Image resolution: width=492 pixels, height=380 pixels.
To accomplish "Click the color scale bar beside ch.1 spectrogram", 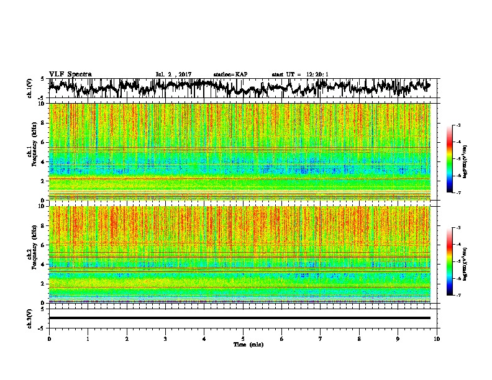I will (x=449, y=159).
